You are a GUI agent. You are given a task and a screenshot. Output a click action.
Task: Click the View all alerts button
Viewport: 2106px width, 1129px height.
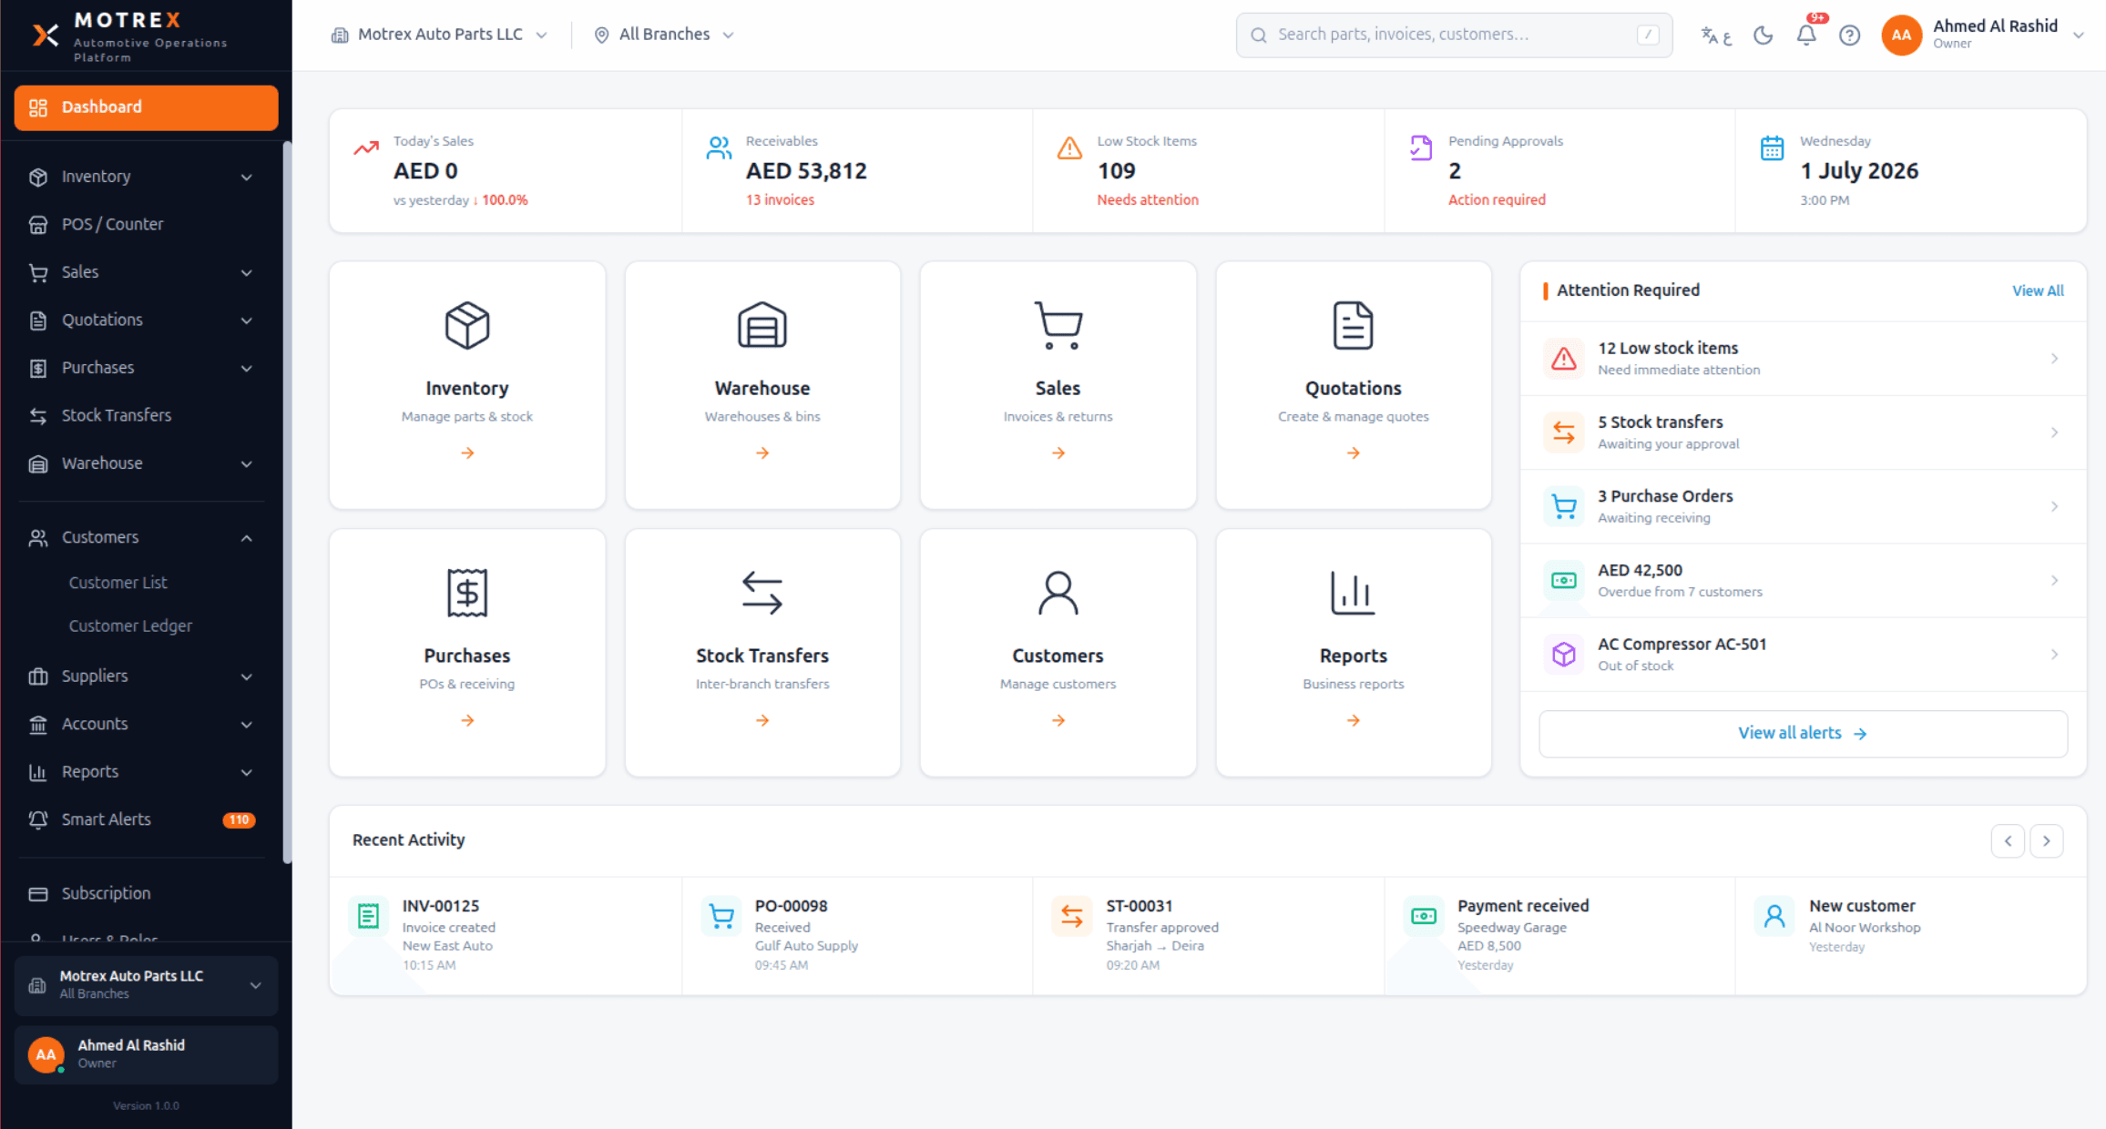pyautogui.click(x=1803, y=734)
